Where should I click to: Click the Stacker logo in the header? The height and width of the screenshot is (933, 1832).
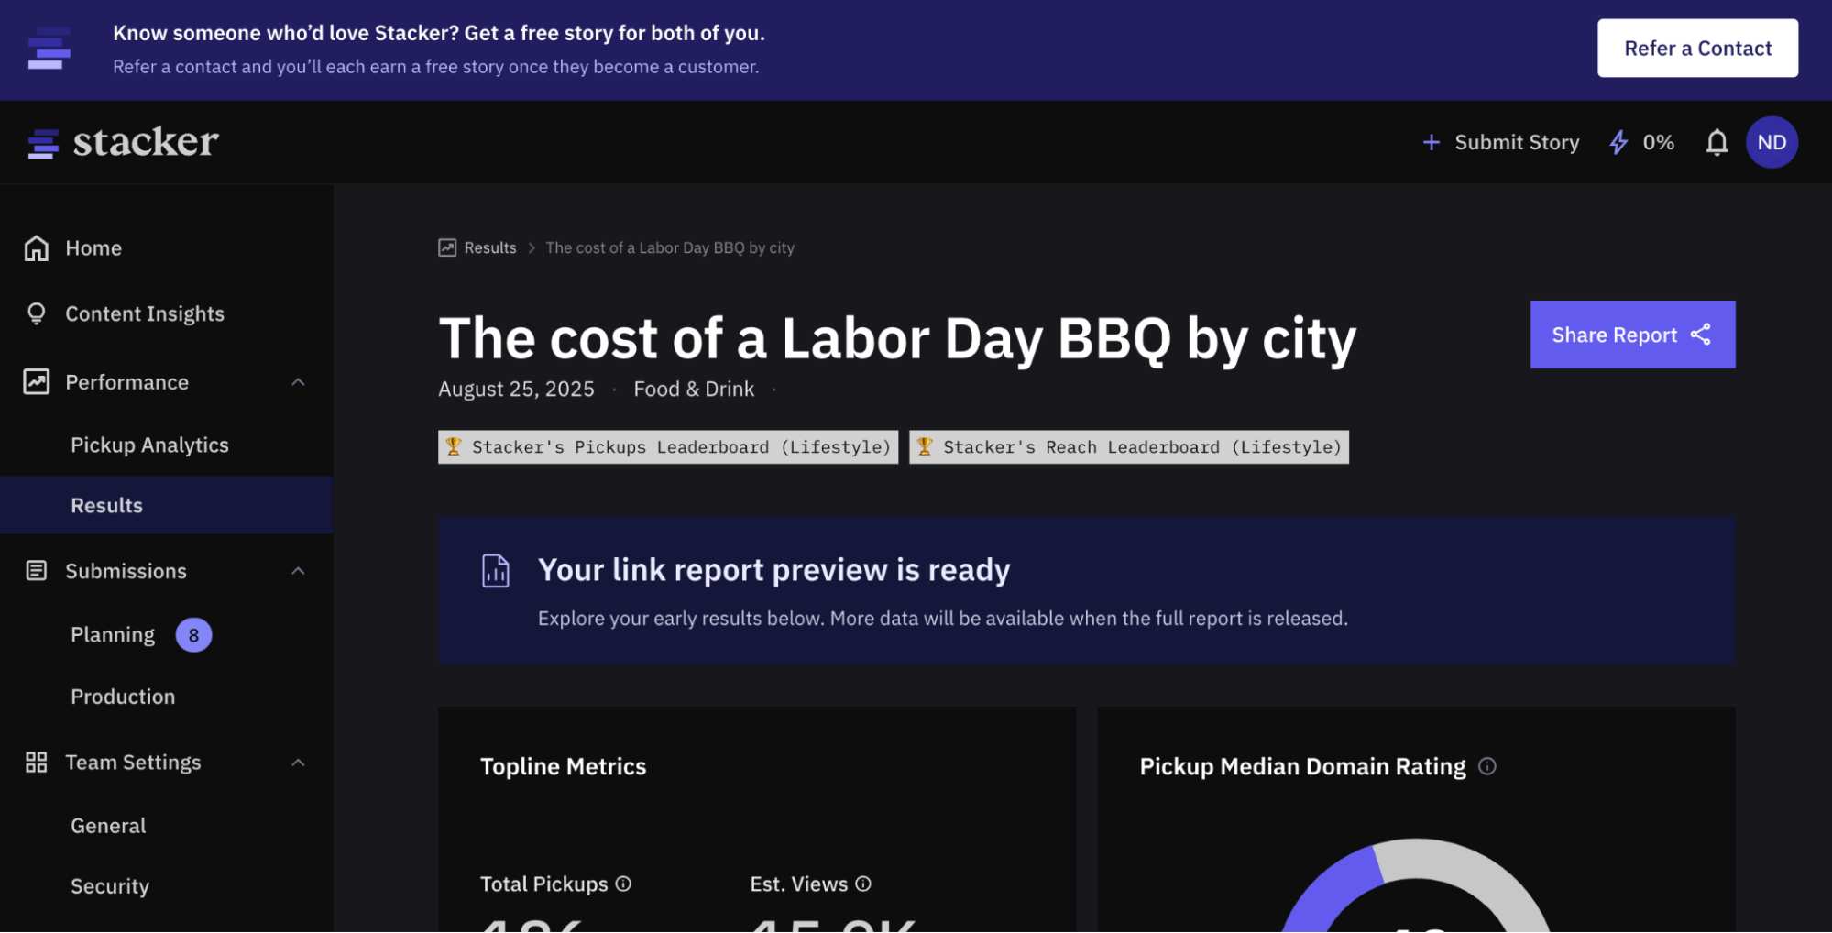123,142
